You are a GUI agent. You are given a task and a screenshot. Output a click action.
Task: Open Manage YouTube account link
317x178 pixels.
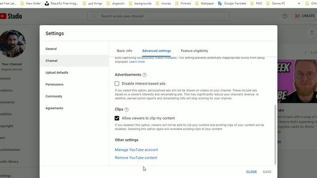pos(136,150)
